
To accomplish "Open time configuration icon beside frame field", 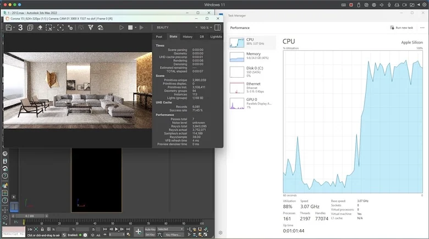I will [128, 235].
